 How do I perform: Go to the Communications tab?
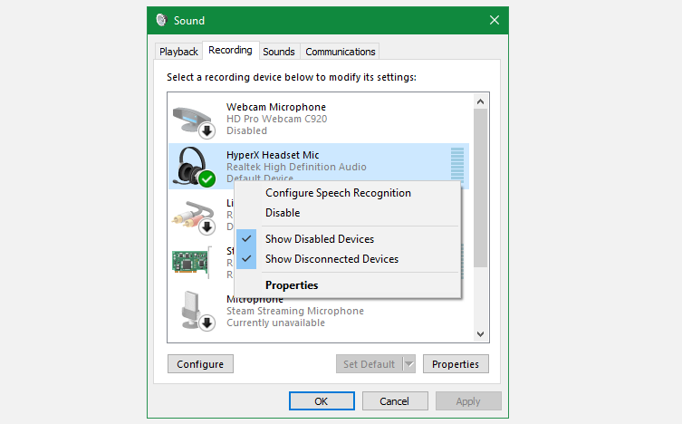tap(341, 52)
